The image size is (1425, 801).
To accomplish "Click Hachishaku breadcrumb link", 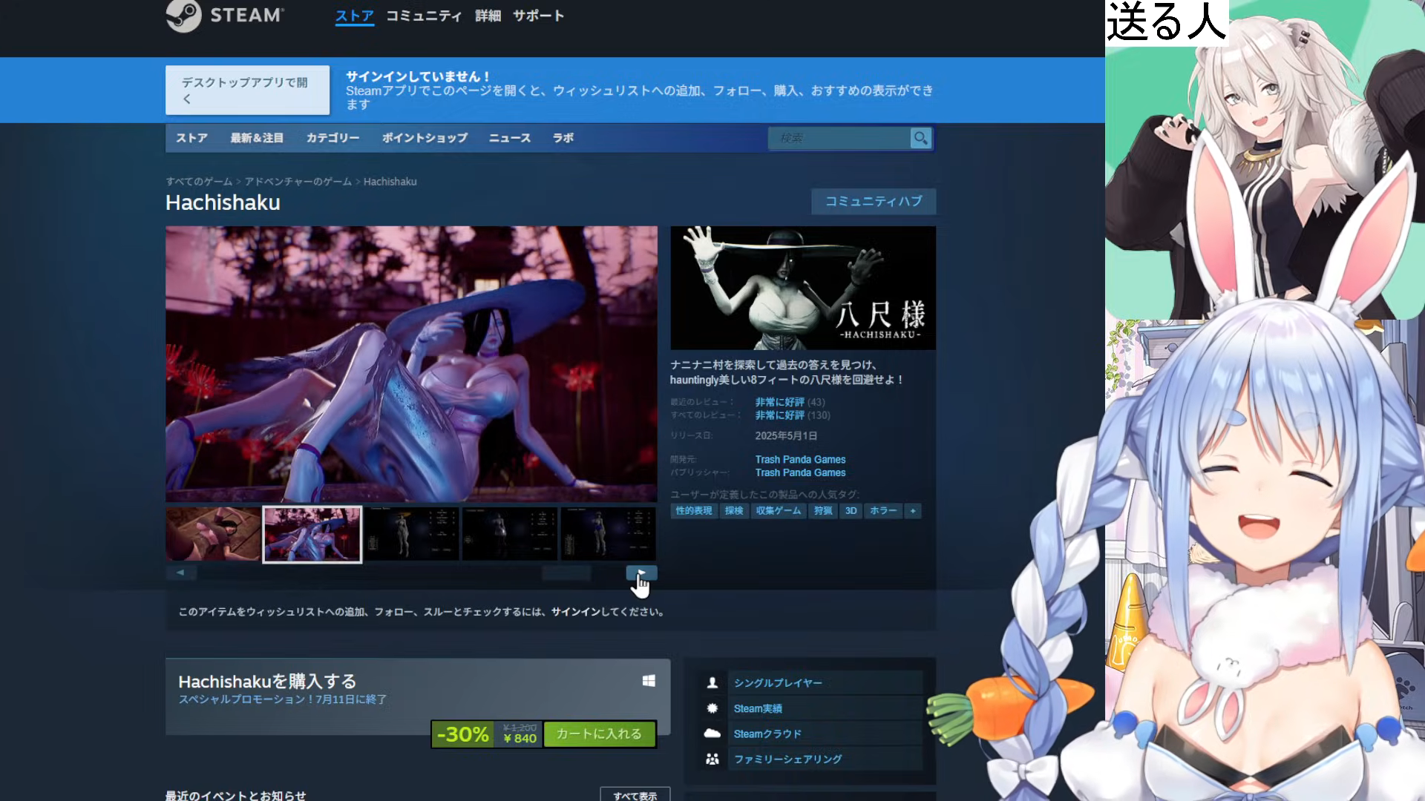I will point(390,182).
